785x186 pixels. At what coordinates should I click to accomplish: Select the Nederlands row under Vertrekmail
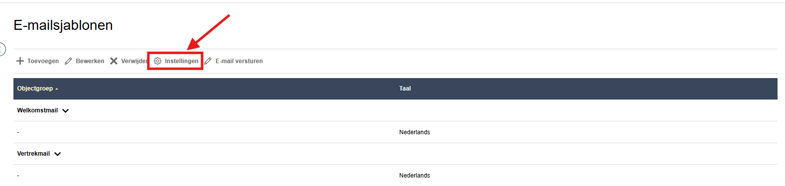click(x=395, y=176)
